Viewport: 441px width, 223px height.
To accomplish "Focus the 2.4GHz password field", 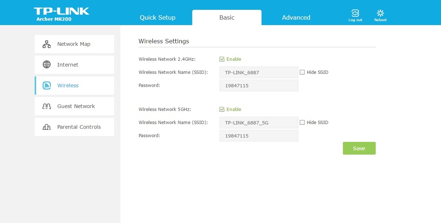I will click(x=259, y=85).
